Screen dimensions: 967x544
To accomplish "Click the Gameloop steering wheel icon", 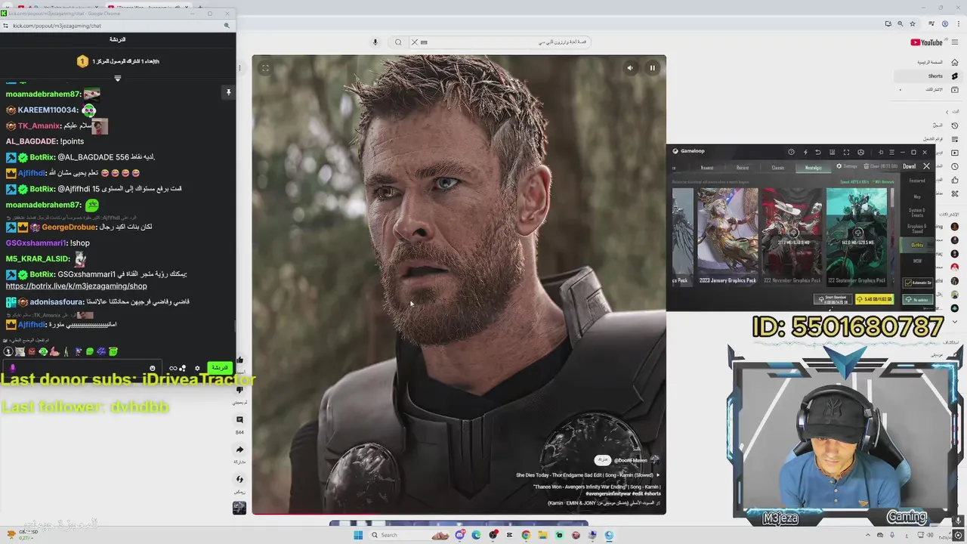I will click(860, 152).
